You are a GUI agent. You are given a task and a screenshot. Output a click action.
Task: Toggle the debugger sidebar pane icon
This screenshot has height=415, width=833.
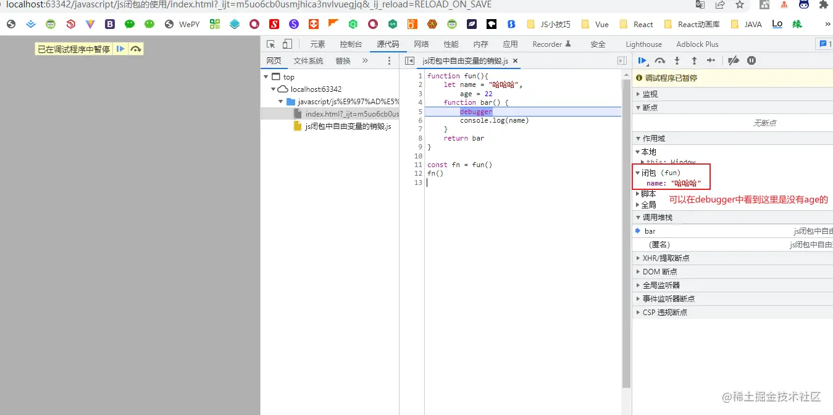point(622,60)
